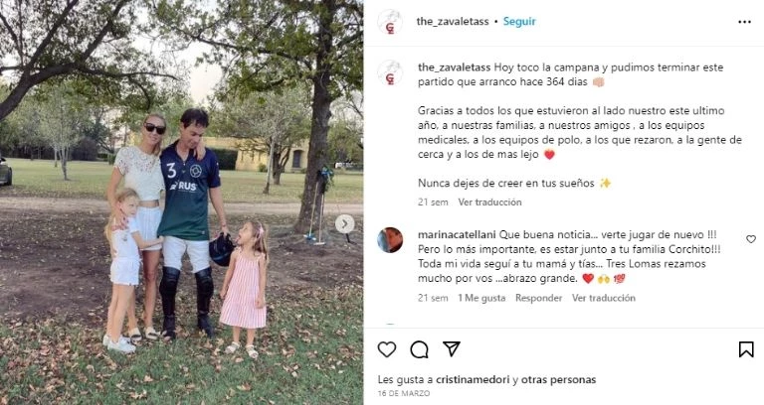
Task: Go to next photo with carousel arrow
Action: [344, 223]
